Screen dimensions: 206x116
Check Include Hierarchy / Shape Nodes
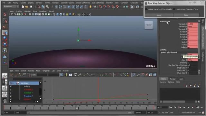[146, 9]
